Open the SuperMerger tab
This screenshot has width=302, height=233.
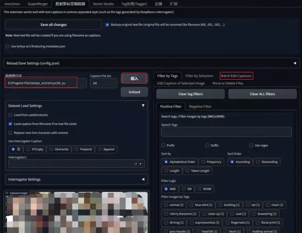tap(38, 4)
